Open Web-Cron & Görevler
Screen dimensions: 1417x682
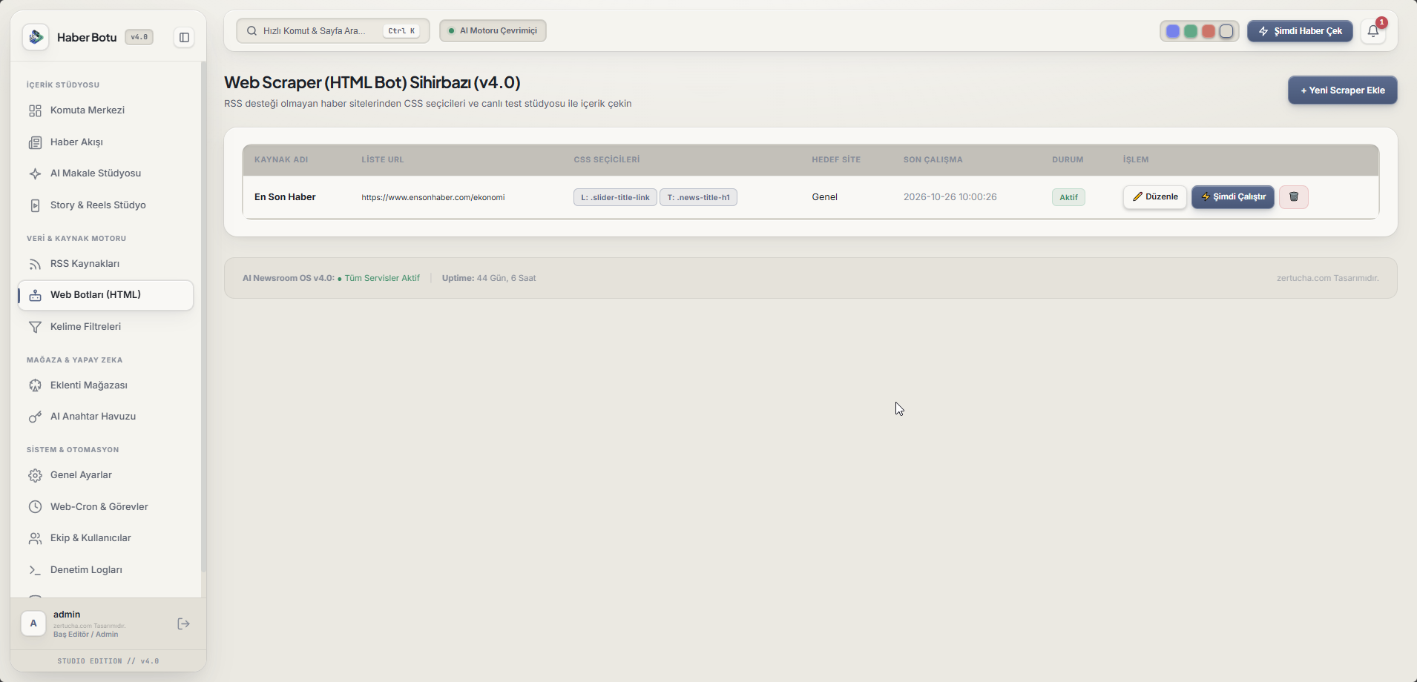coord(105,507)
